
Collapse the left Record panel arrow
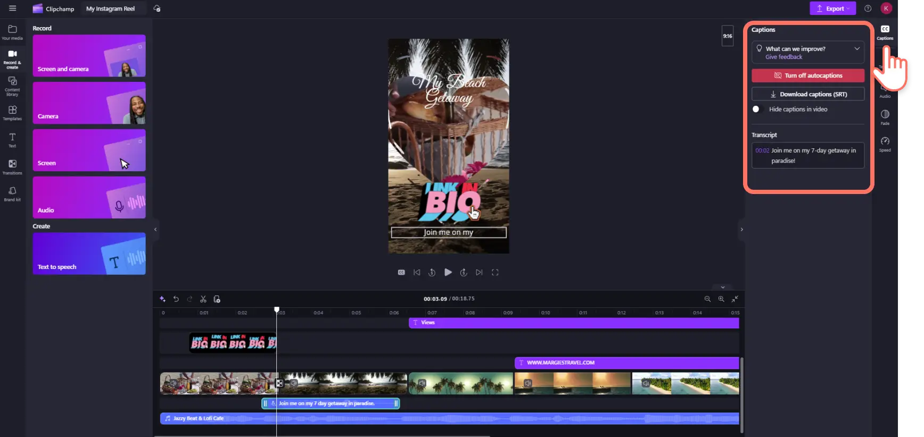(155, 229)
